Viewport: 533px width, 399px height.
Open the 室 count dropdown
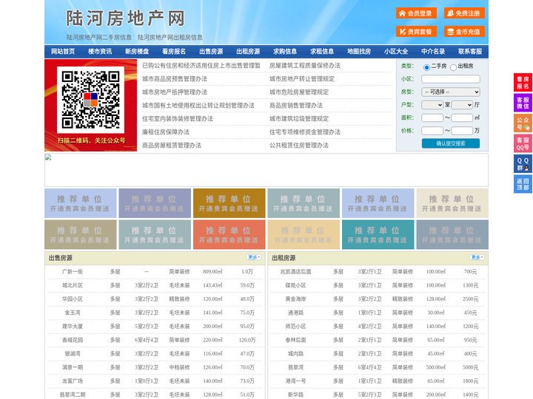click(x=432, y=105)
